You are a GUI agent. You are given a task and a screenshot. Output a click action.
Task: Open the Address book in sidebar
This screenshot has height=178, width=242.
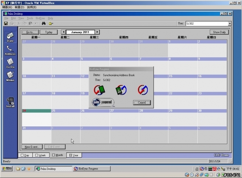coord(10,51)
